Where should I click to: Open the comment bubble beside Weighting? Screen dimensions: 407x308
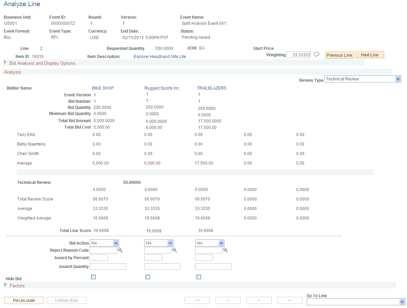[x=317, y=55]
